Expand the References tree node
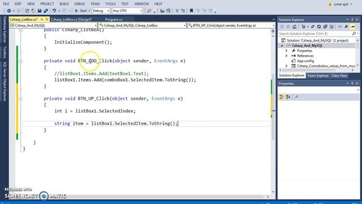This screenshot has width=362, height=204. (x=287, y=56)
